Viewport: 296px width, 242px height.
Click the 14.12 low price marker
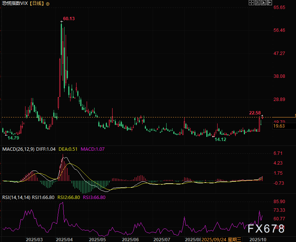(220, 139)
